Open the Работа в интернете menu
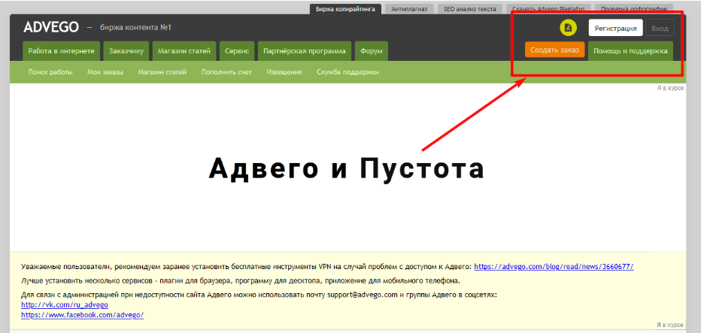 point(61,51)
